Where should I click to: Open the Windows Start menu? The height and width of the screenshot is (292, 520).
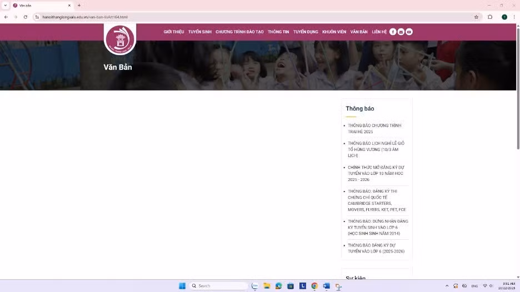coord(182,286)
